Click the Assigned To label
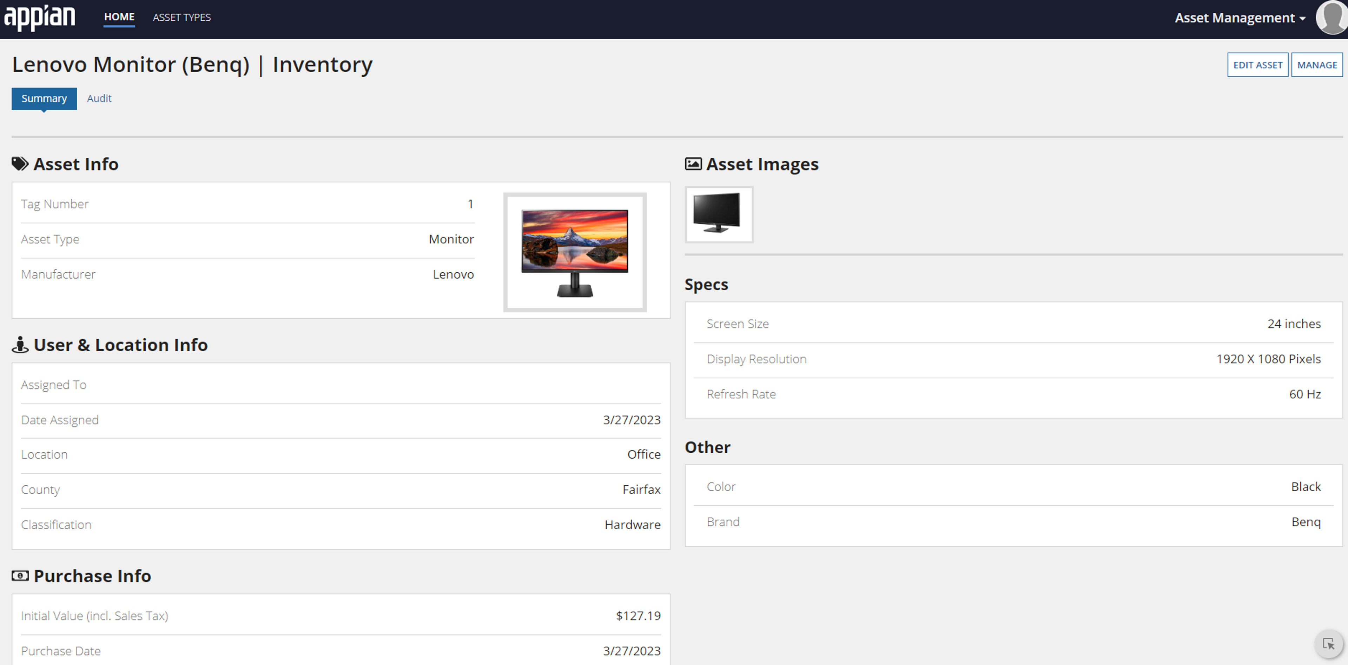The width and height of the screenshot is (1348, 665). click(53, 385)
